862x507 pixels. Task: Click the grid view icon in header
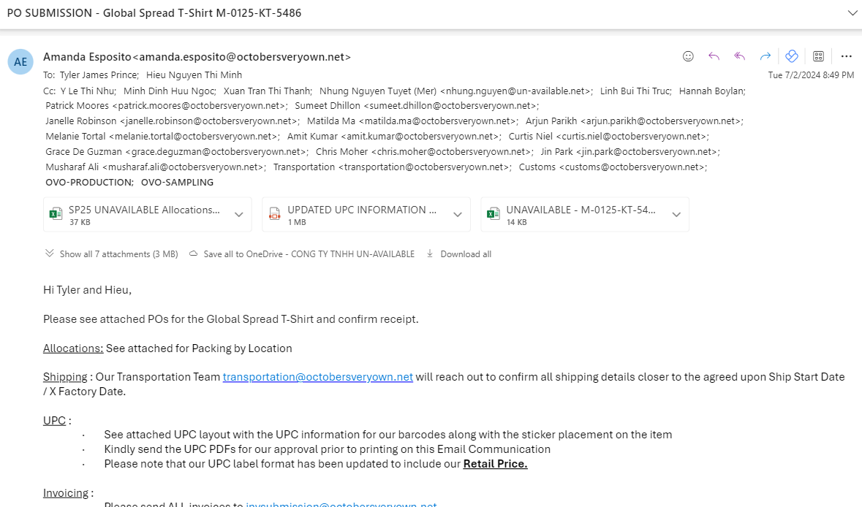[819, 56]
